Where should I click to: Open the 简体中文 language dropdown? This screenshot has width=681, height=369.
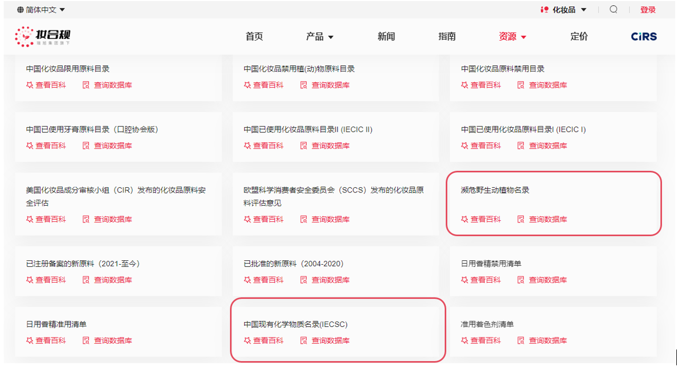click(40, 9)
